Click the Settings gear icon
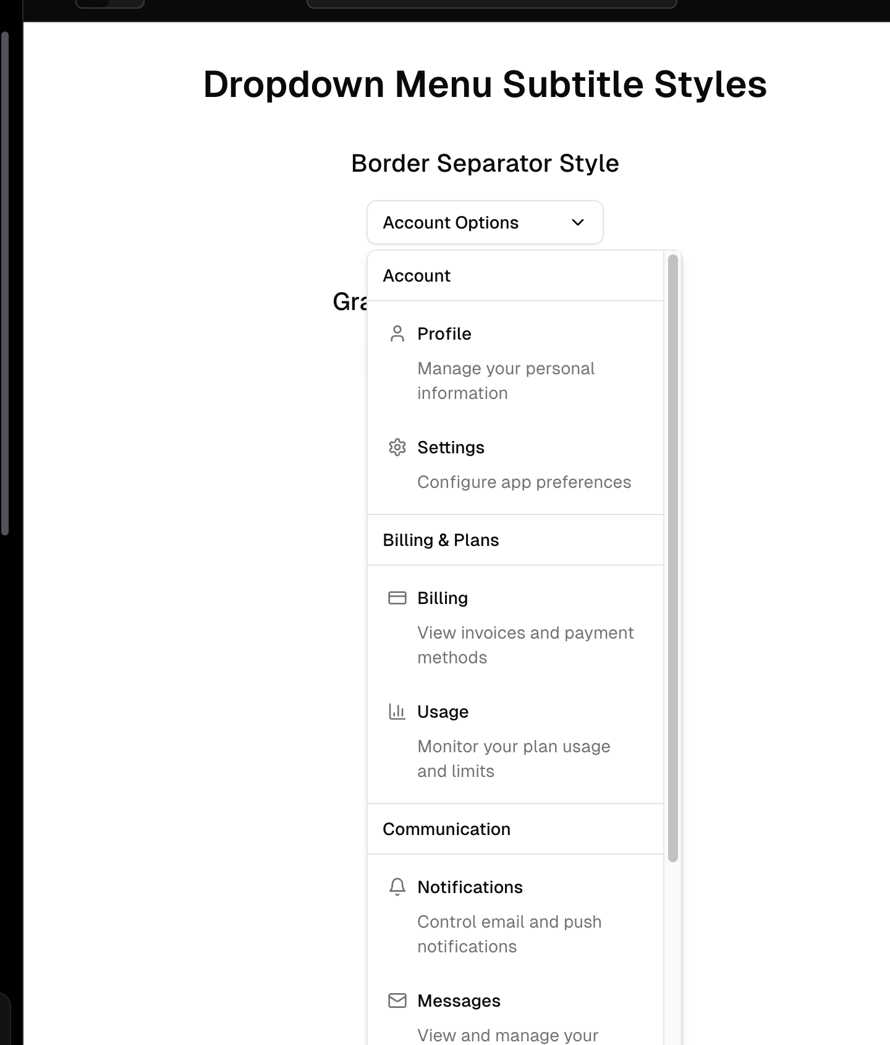Screen dimensions: 890x1045 397,447
